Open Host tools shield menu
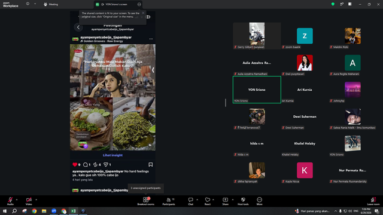The height and width of the screenshot is (215, 383). 243,201
